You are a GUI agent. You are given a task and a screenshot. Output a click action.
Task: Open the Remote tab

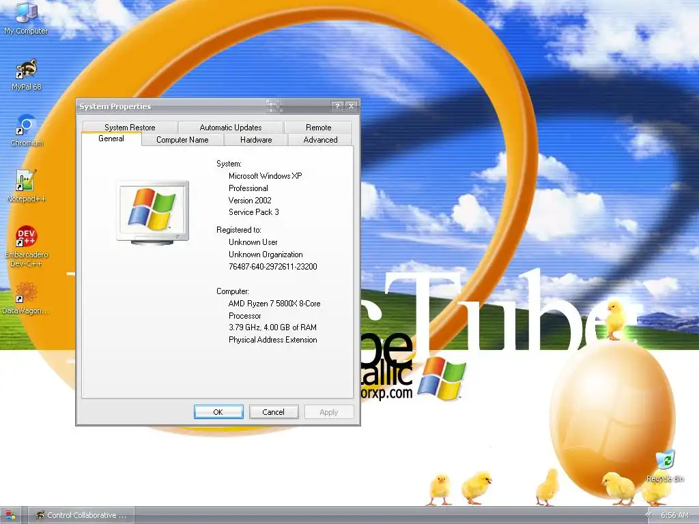[318, 128]
